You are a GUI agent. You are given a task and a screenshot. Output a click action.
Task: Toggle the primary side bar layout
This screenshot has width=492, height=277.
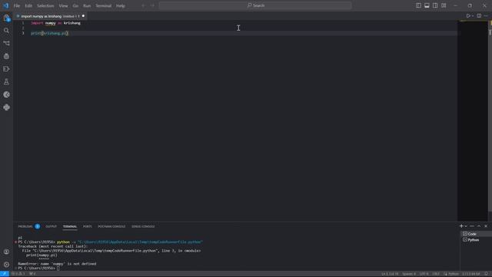click(418, 5)
